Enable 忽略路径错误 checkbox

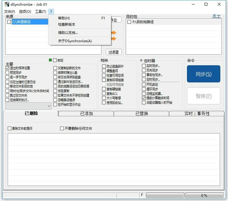click(55, 100)
